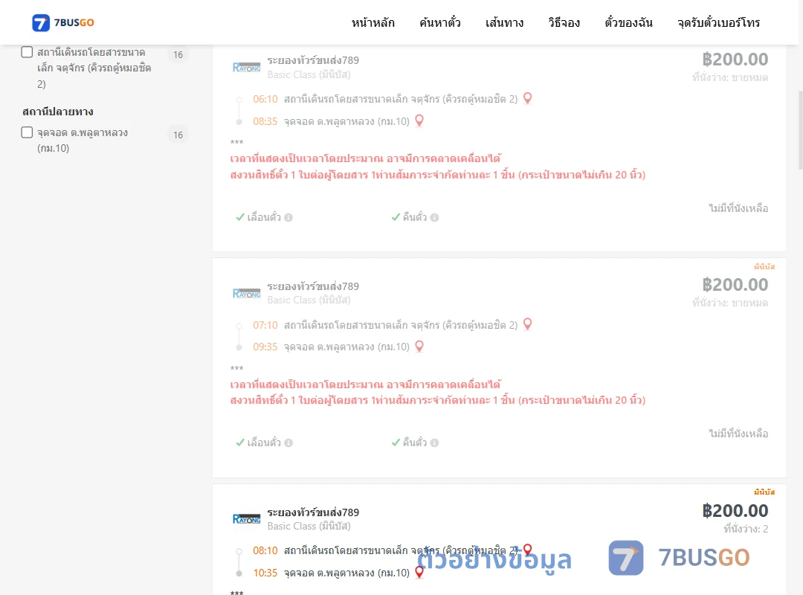Click ไม่มีที่นั่งเหลือ on the 06:10 trip
This screenshot has height=595, width=803.
tap(738, 208)
